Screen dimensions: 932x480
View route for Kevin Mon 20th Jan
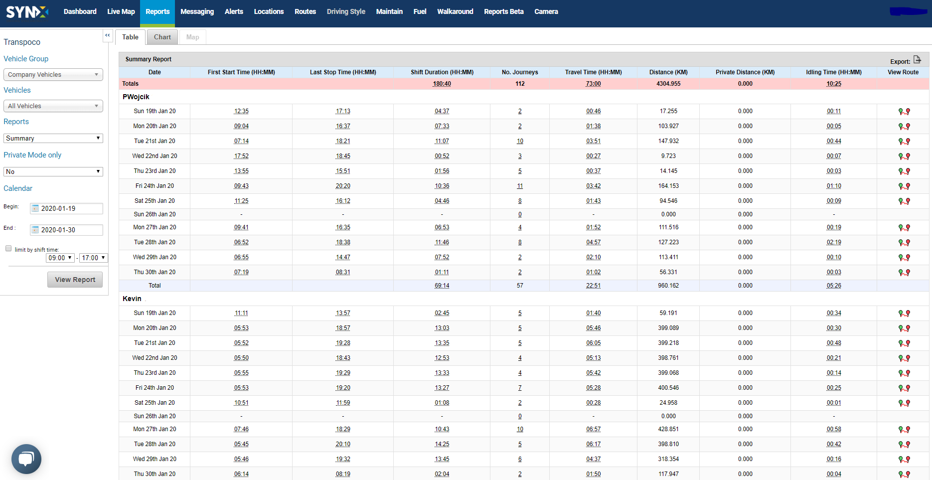(904, 328)
